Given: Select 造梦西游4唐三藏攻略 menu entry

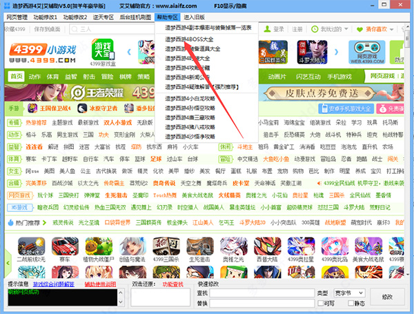Looking at the screenshot, I should click(x=190, y=117).
